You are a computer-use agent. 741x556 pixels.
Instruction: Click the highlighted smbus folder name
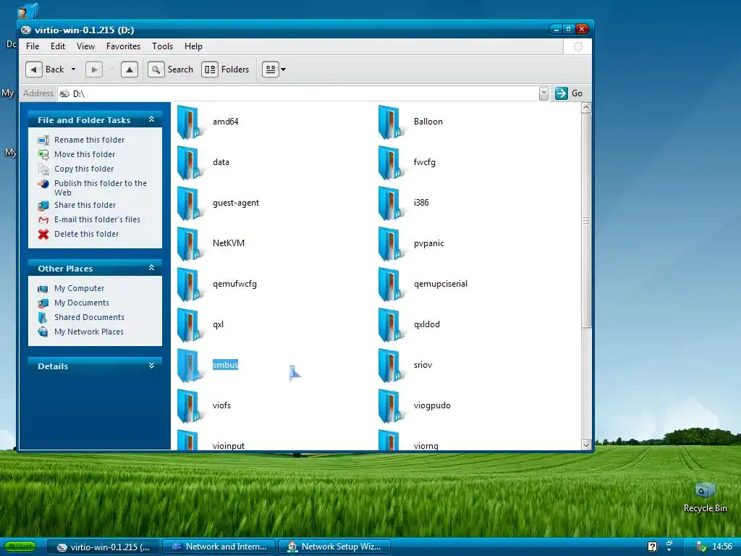point(226,365)
